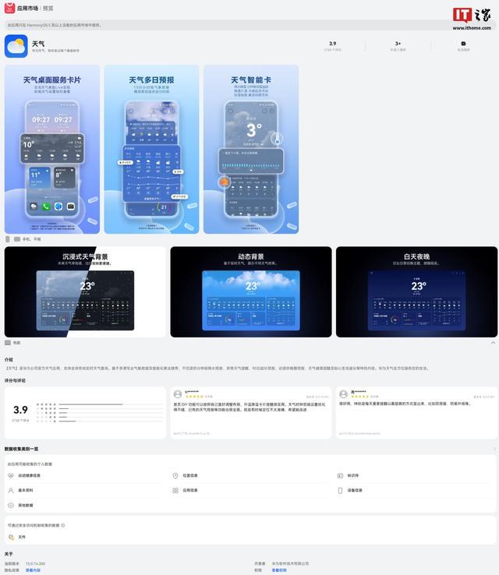Click the 预览 label next to 应用市场

point(48,8)
